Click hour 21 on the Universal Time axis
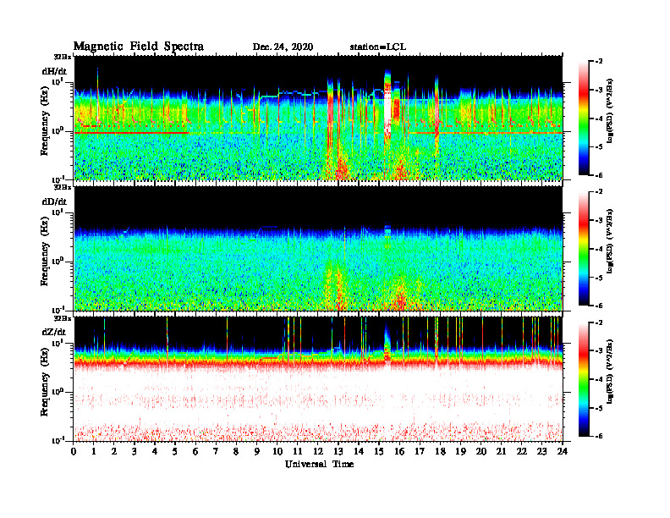Viewport: 670px width, 518px height. [501, 452]
